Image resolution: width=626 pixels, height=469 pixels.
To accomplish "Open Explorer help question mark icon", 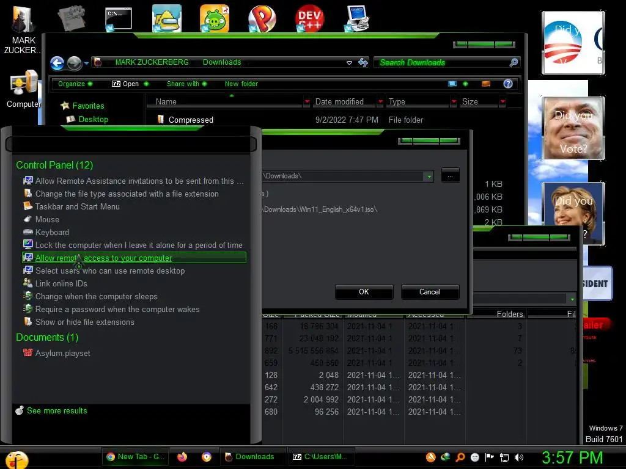I will coord(508,84).
